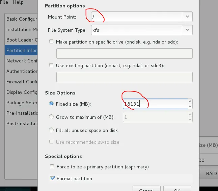The image size is (218, 191).
Task: Select Basic Configuration in sidebar
Action: [22, 19]
